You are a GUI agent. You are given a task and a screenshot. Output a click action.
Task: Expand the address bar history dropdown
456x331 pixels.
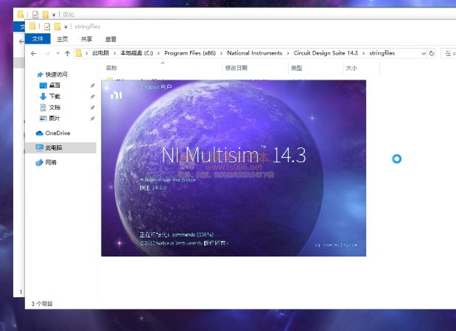tap(422, 54)
